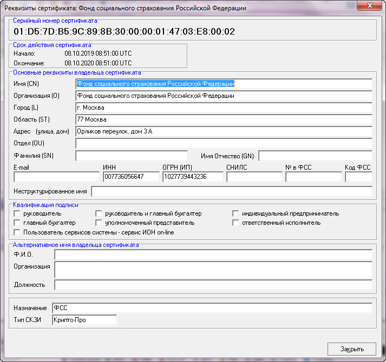
Task: Click the № в ФСС field
Action: tap(313, 177)
